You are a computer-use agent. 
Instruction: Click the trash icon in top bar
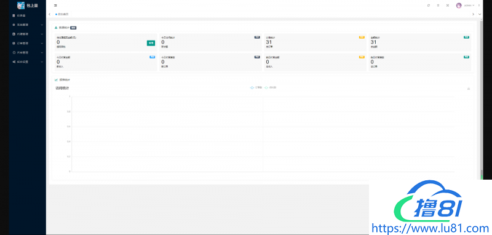tap(438, 6)
